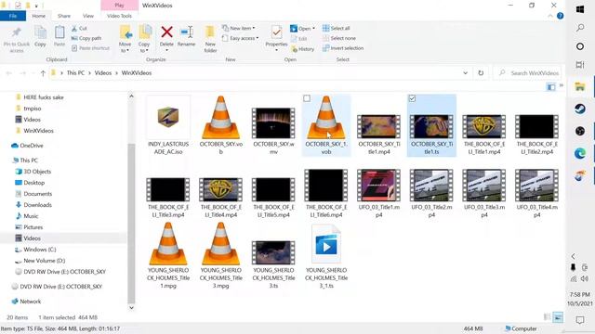Image resolution: width=595 pixels, height=334 pixels.
Task: Select the Play contextual tab
Action: [x=119, y=6]
